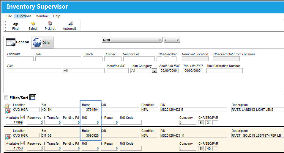
Task: Click the Owner search input field
Action: tap(113, 59)
